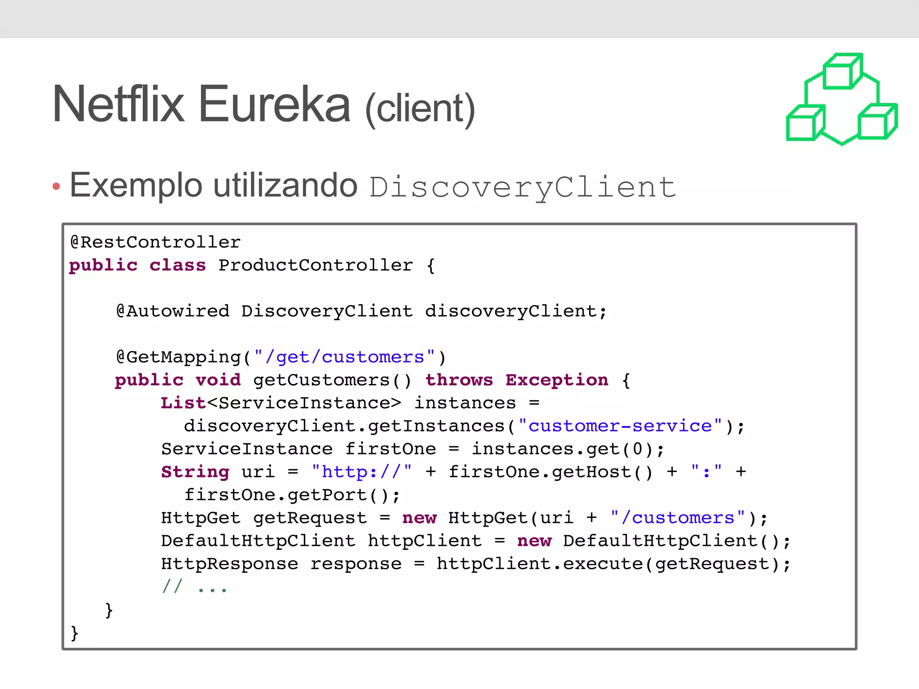Click the green '// ...' comment
Screen dimensions: 919x689
(195, 586)
